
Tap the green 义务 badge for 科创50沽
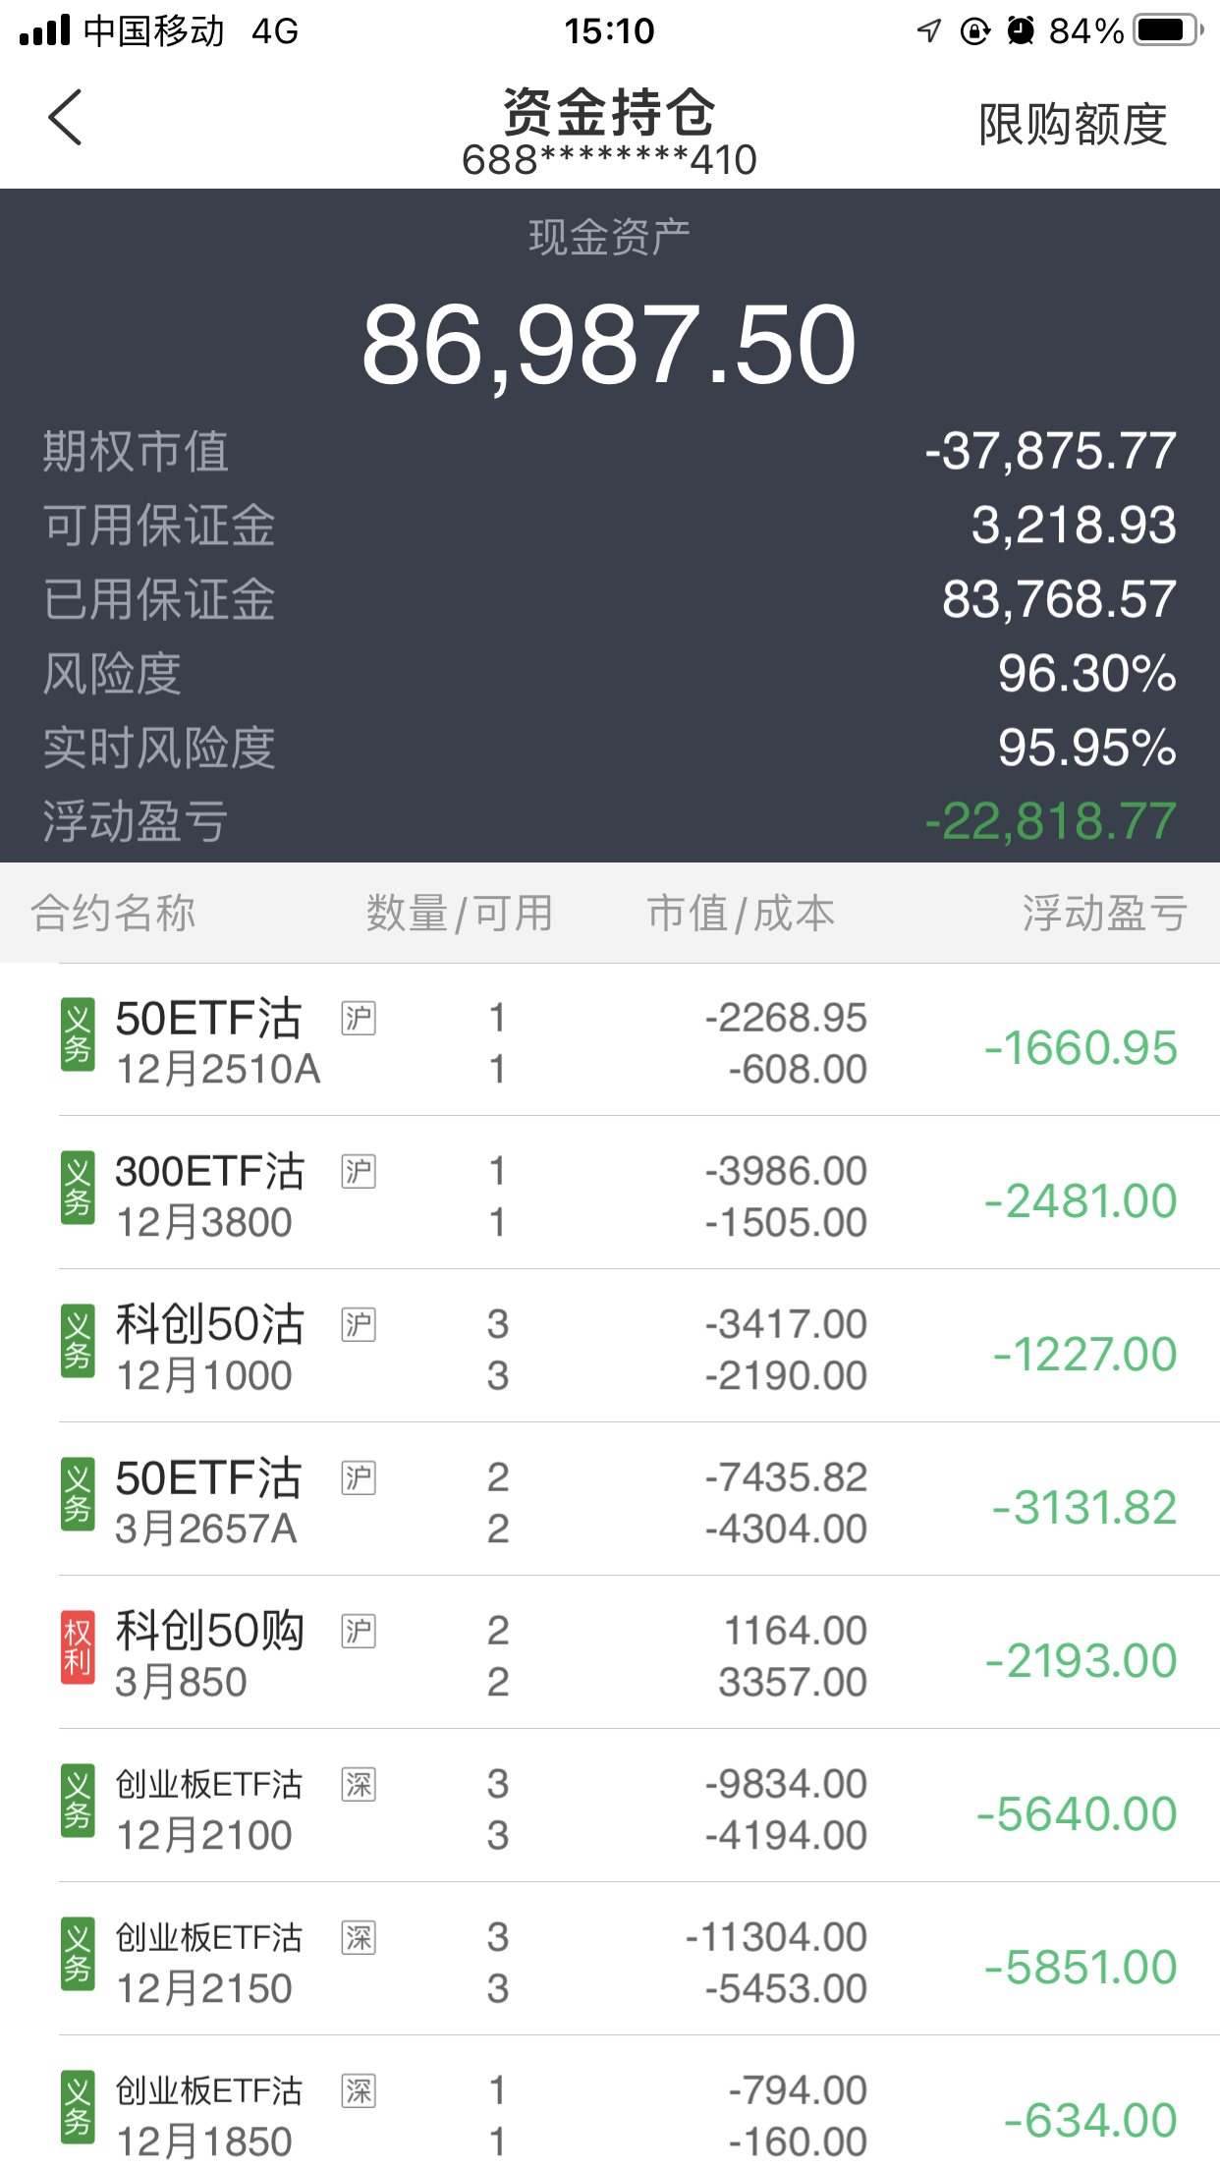pos(78,1341)
